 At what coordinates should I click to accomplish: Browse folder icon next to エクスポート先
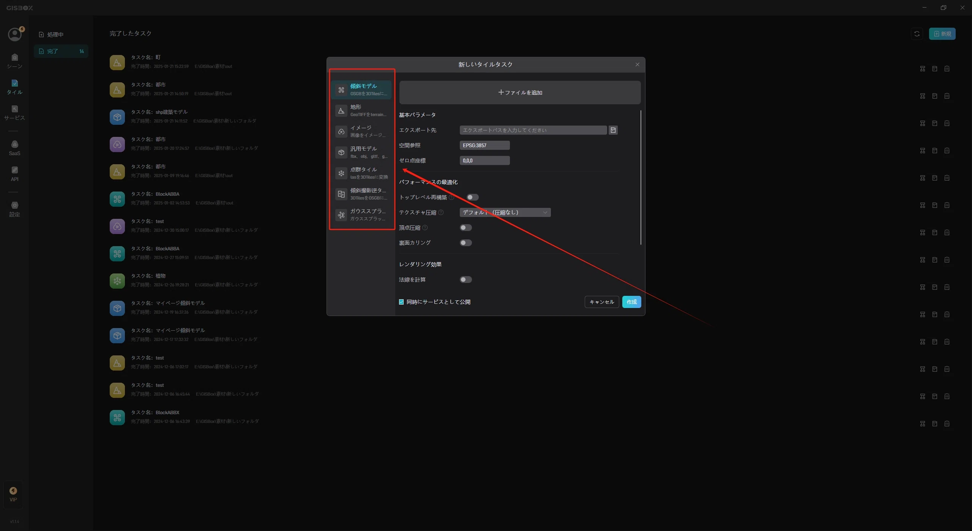click(x=613, y=130)
